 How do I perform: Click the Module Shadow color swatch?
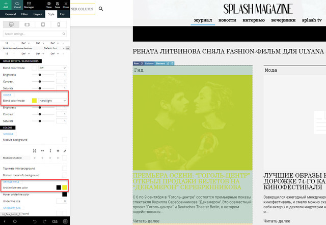click(x=65, y=158)
